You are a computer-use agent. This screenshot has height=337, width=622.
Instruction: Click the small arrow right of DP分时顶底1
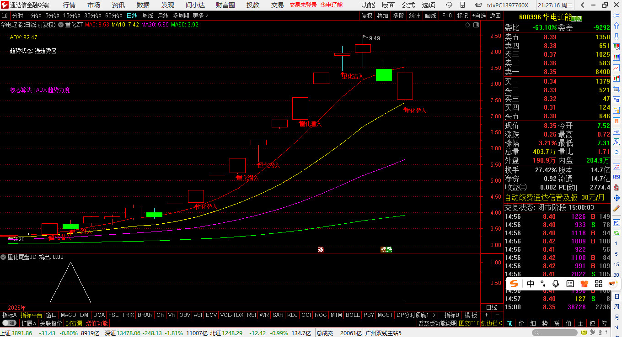434,315
